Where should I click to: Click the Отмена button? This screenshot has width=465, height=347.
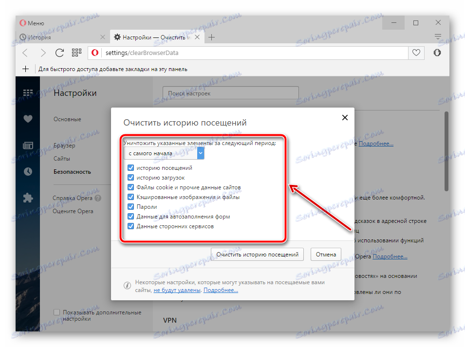[326, 254]
